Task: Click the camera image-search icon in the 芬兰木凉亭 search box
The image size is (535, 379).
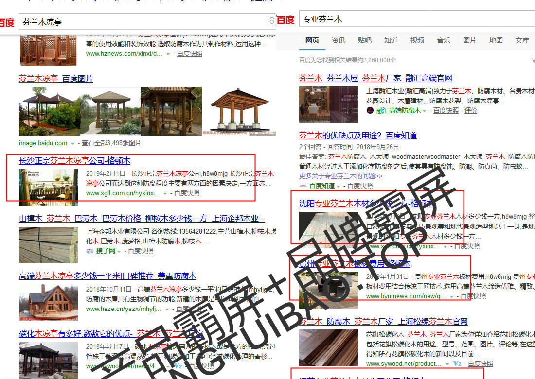Action: (x=271, y=21)
